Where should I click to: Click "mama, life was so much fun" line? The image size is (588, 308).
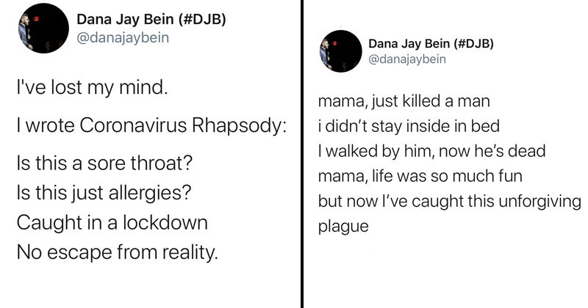tap(420, 176)
